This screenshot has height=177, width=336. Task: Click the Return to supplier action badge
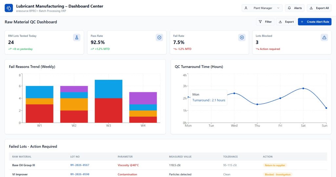point(275,165)
